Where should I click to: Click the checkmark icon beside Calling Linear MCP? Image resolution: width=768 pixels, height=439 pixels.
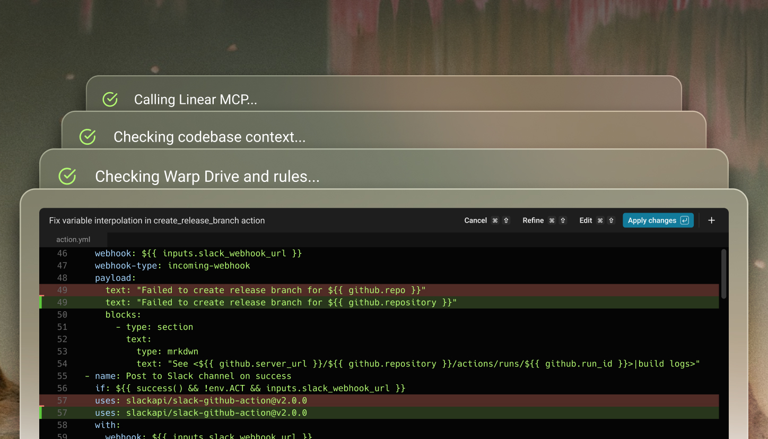pos(110,100)
